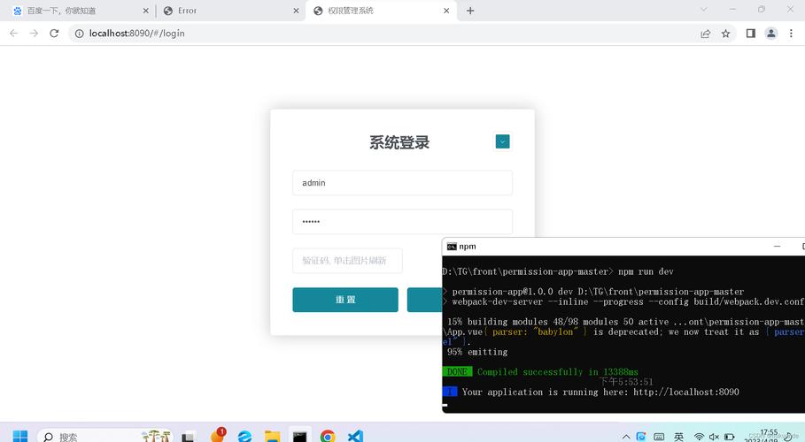Click the taskbar search box
The height and width of the screenshot is (442, 805).
[x=105, y=437]
